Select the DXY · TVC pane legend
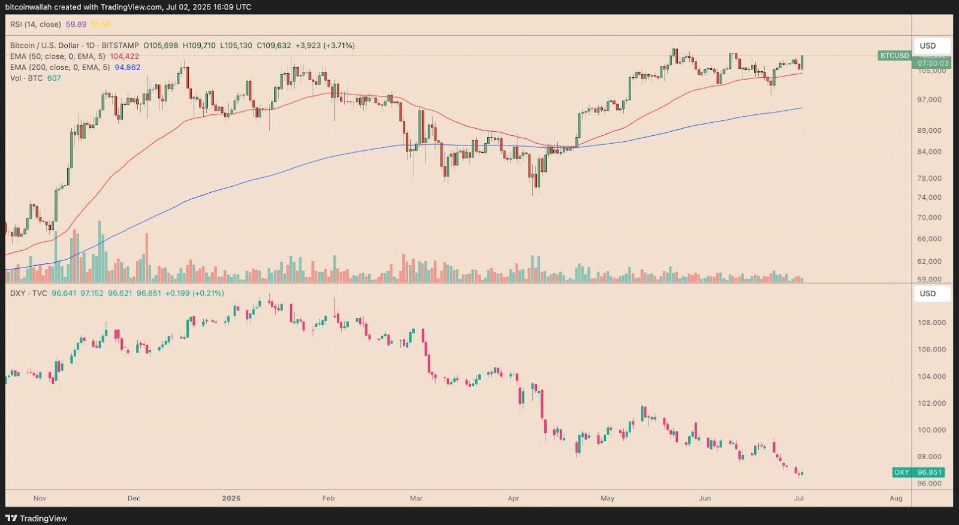Image resolution: width=959 pixels, height=525 pixels. point(28,293)
